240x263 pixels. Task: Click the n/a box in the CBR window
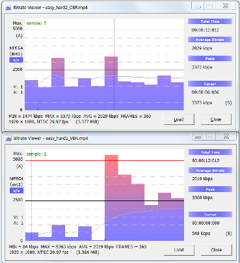[16, 60]
